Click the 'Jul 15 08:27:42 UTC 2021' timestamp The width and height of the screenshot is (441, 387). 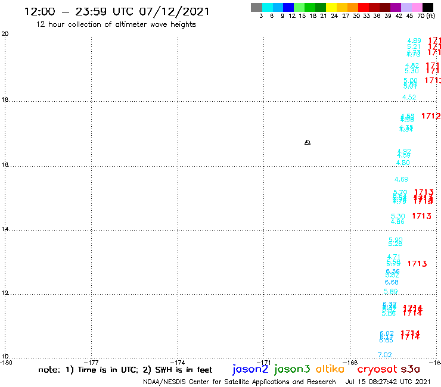point(388,382)
